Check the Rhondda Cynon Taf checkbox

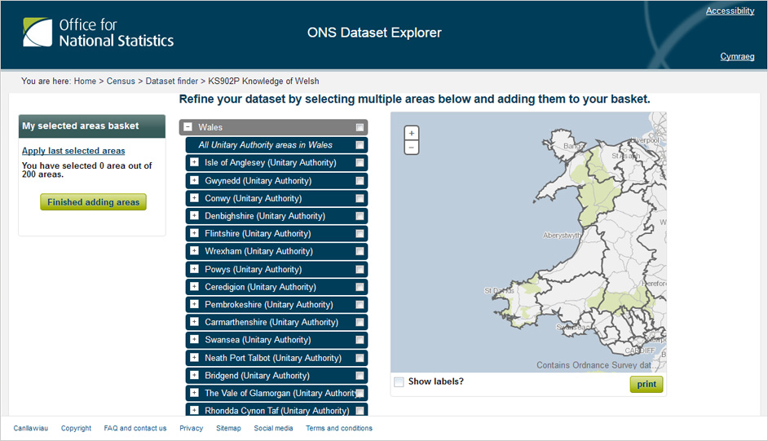[360, 411]
